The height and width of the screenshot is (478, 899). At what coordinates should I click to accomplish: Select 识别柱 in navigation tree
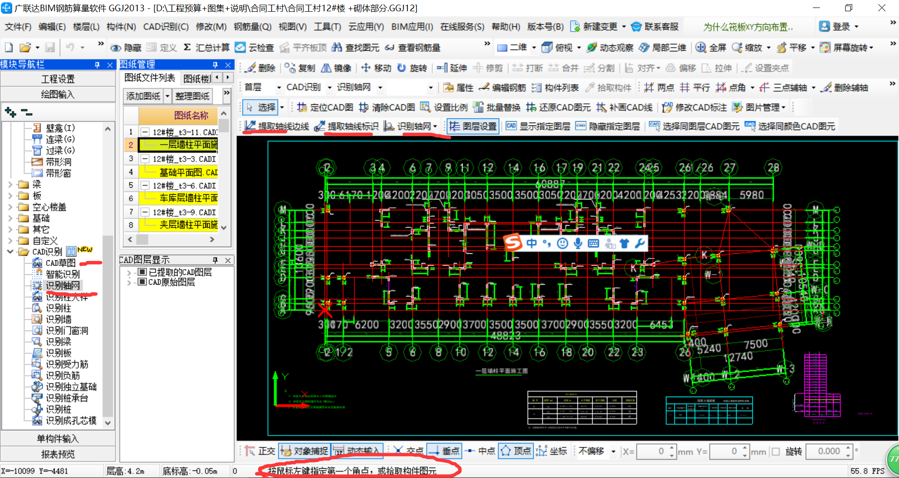(x=59, y=308)
